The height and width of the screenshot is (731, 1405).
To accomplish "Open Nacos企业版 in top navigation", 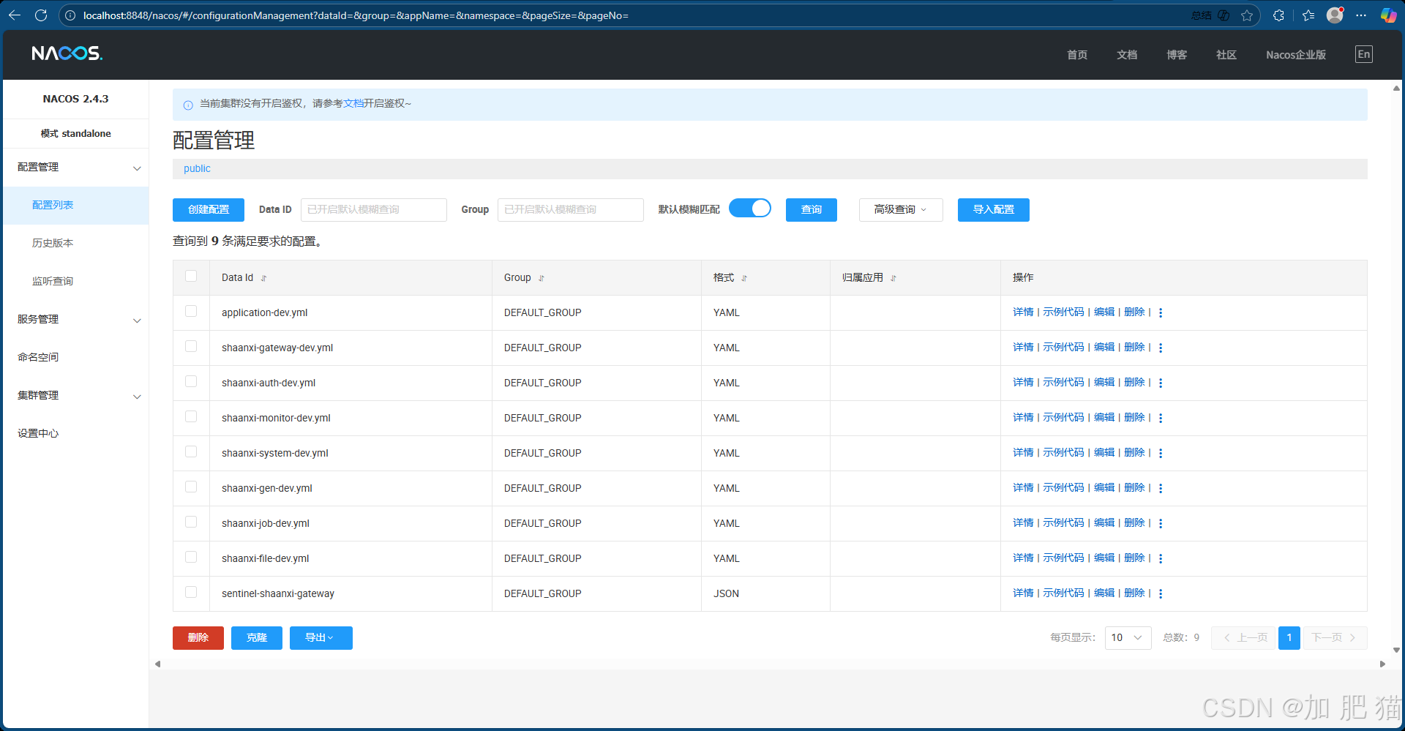I will (1296, 55).
